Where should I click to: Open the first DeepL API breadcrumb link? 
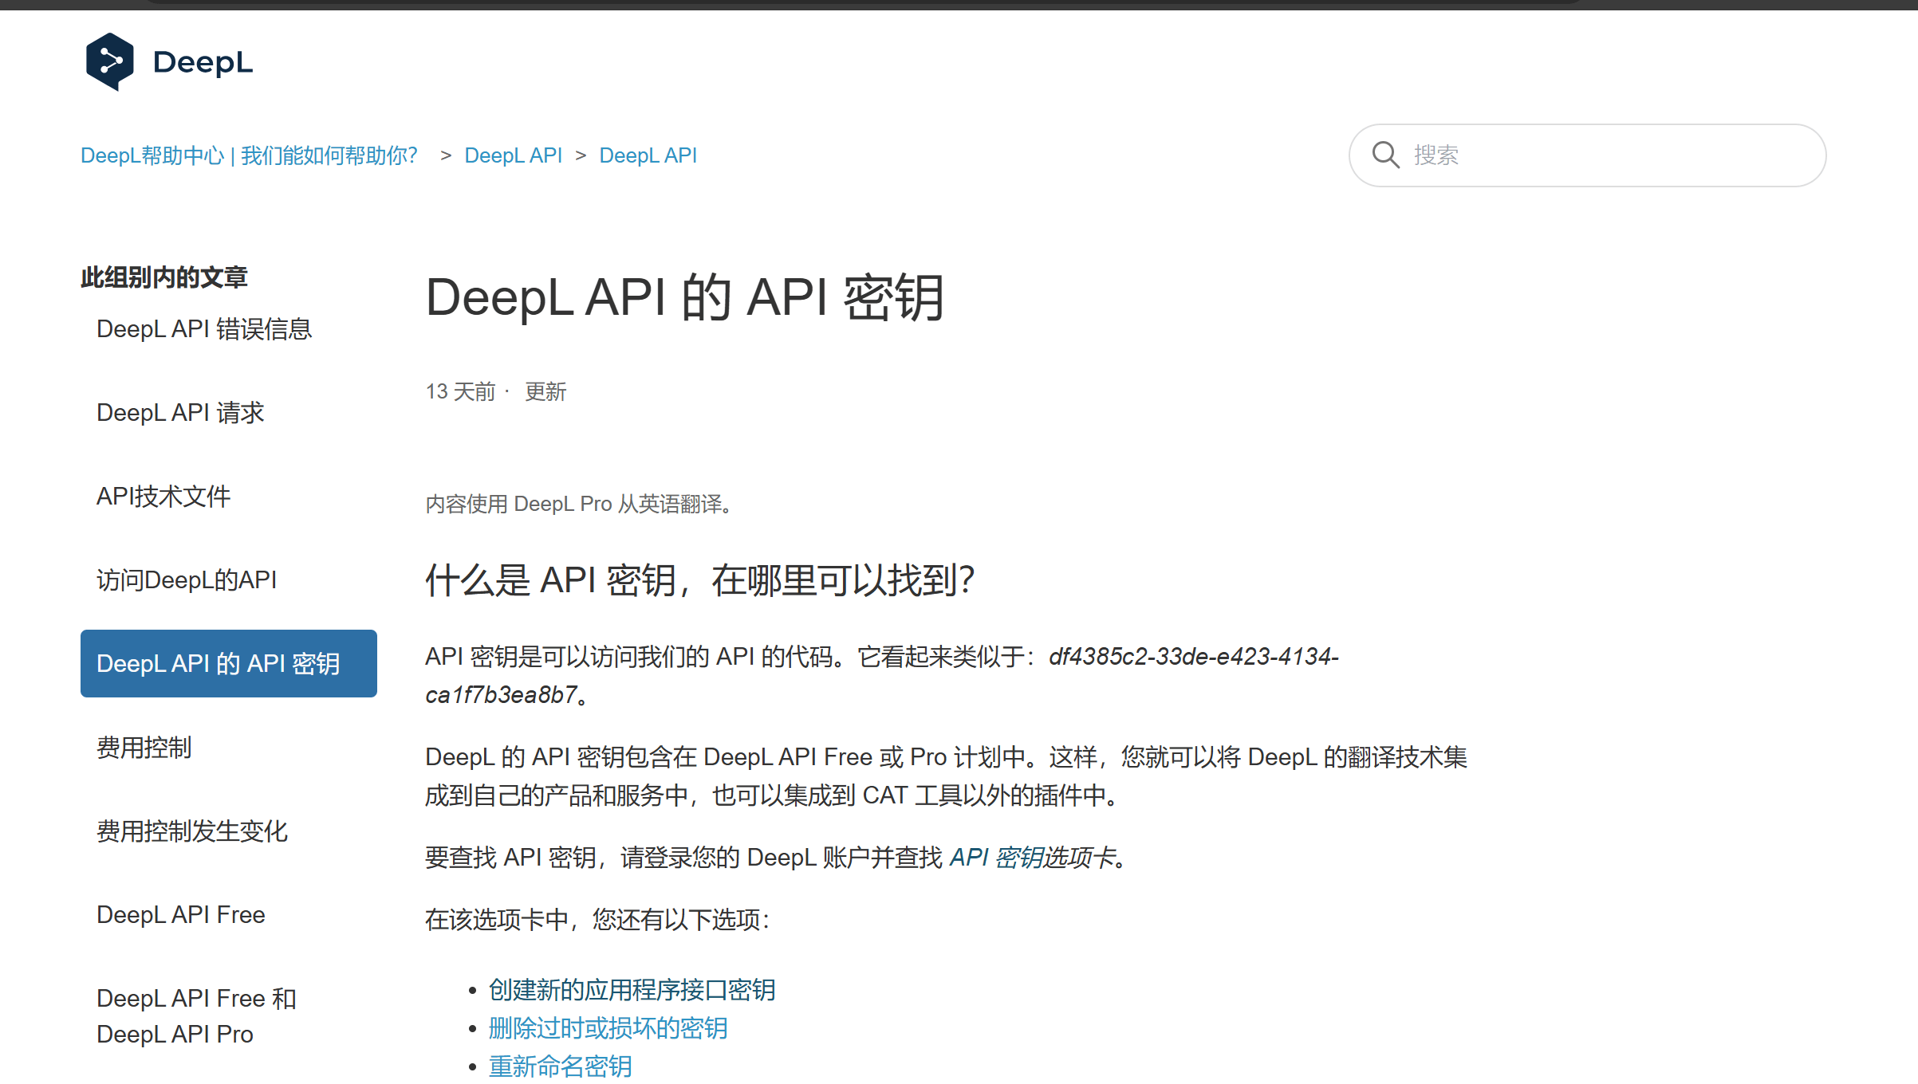point(513,155)
